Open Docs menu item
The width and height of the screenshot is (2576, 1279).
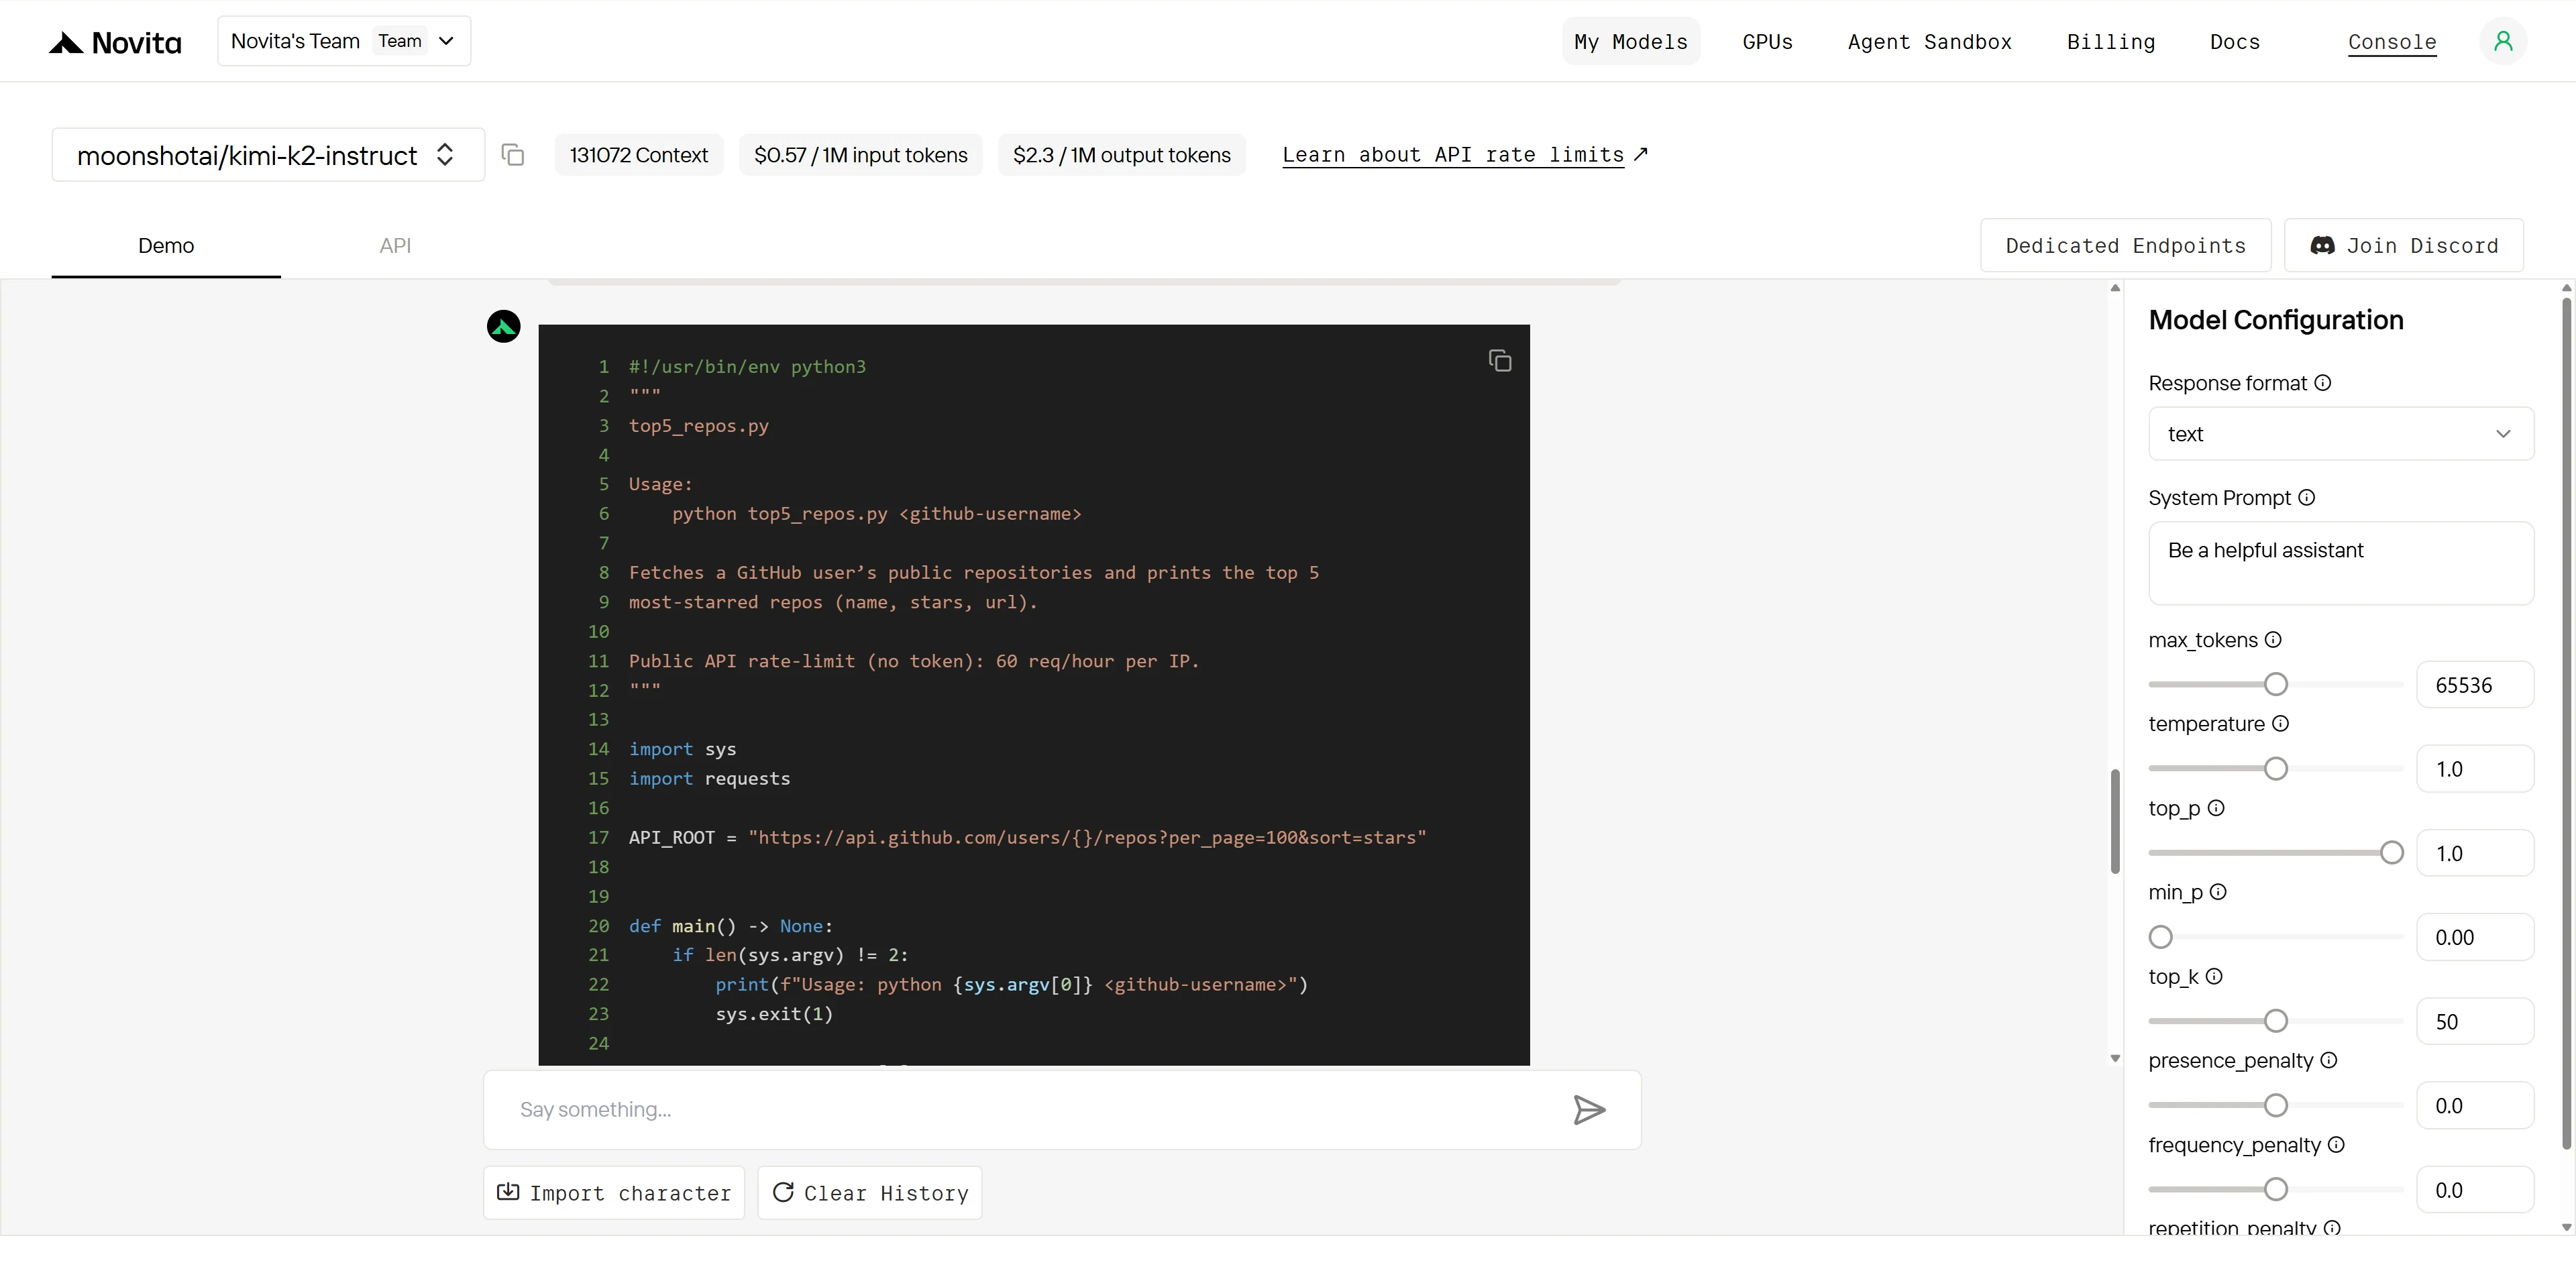2234,42
